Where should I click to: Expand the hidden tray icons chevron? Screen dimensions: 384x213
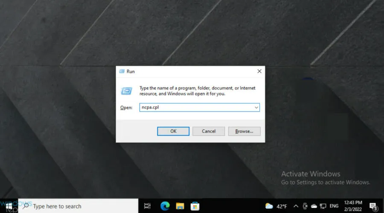pos(296,206)
